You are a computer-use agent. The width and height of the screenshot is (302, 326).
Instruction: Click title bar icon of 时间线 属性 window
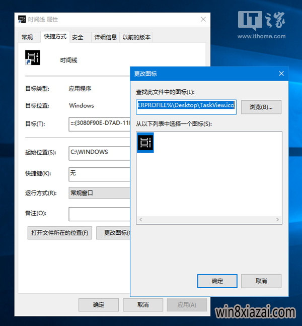[x=22, y=19]
